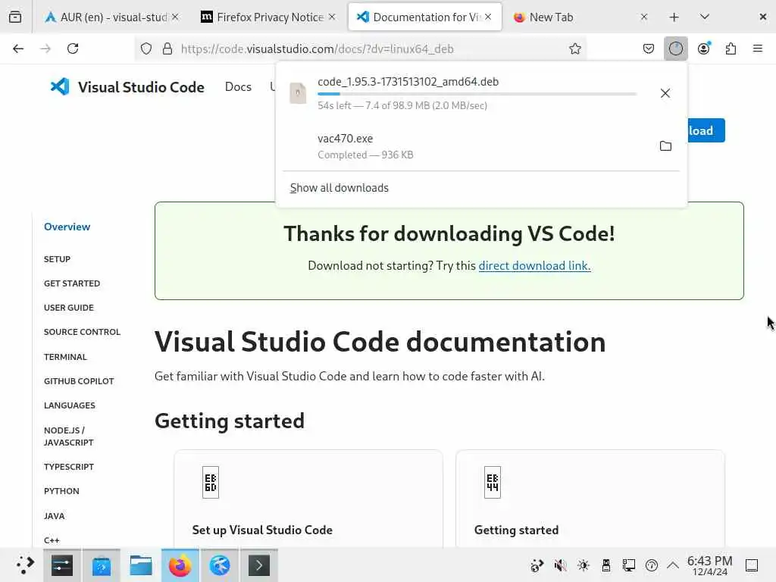Open tracking protection shield icon
This screenshot has height=582, width=776.
click(146, 48)
